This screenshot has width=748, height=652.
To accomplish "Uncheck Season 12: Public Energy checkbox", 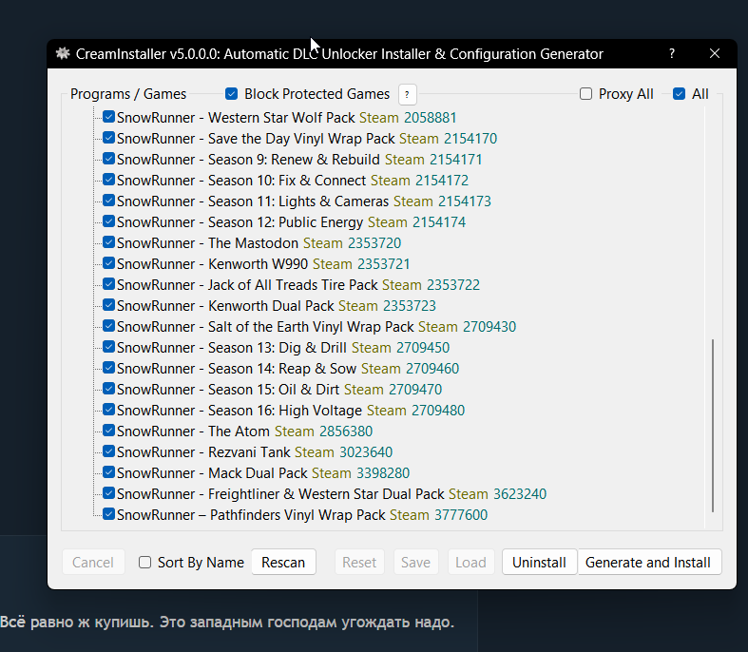I will tap(108, 221).
